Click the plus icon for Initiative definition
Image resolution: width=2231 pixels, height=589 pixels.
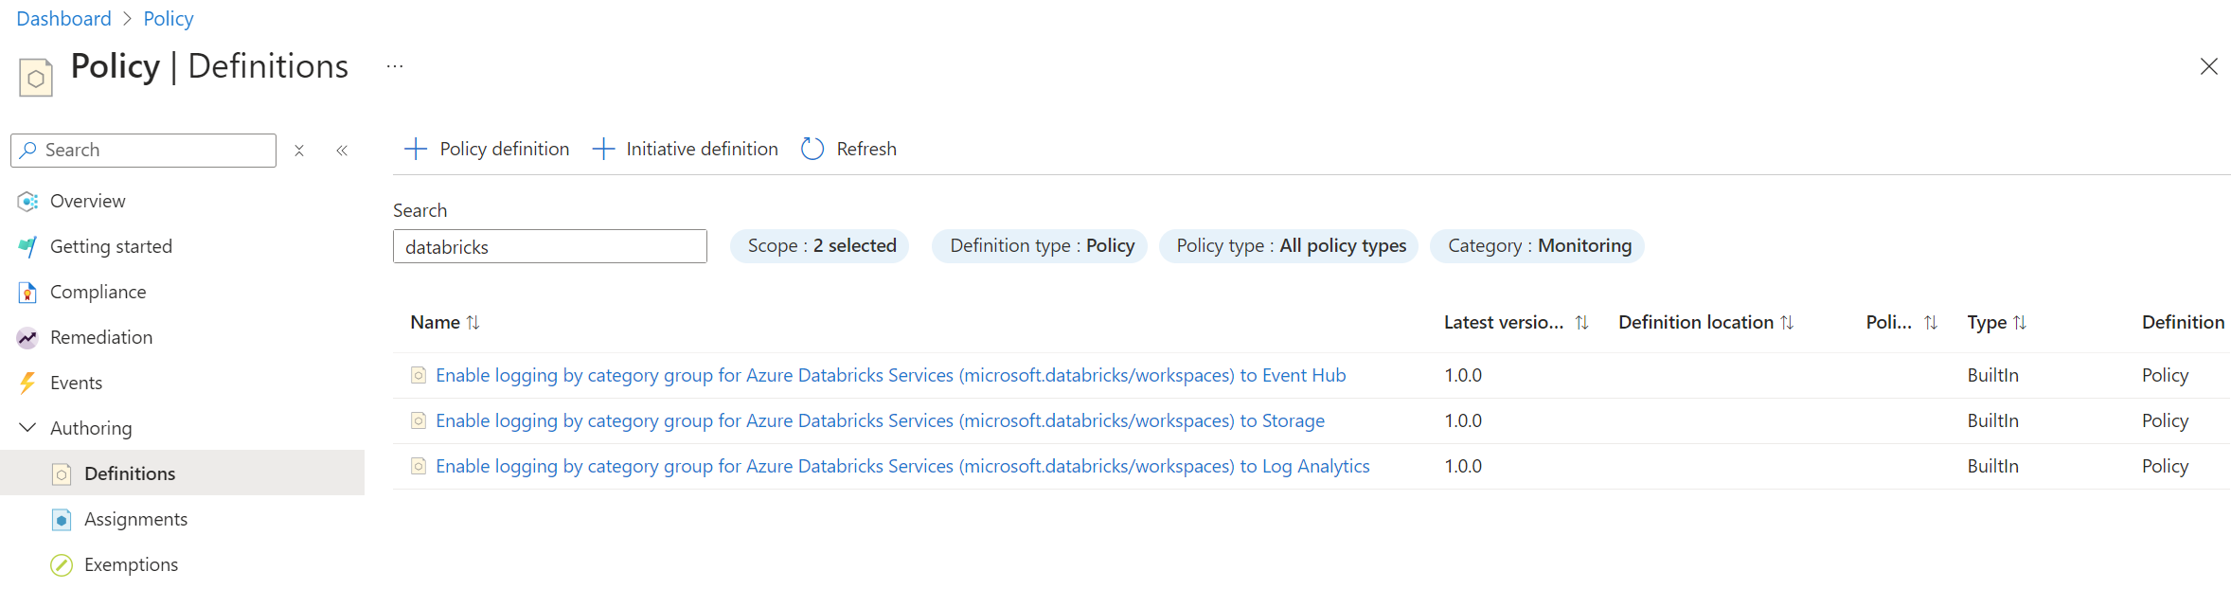[603, 149]
